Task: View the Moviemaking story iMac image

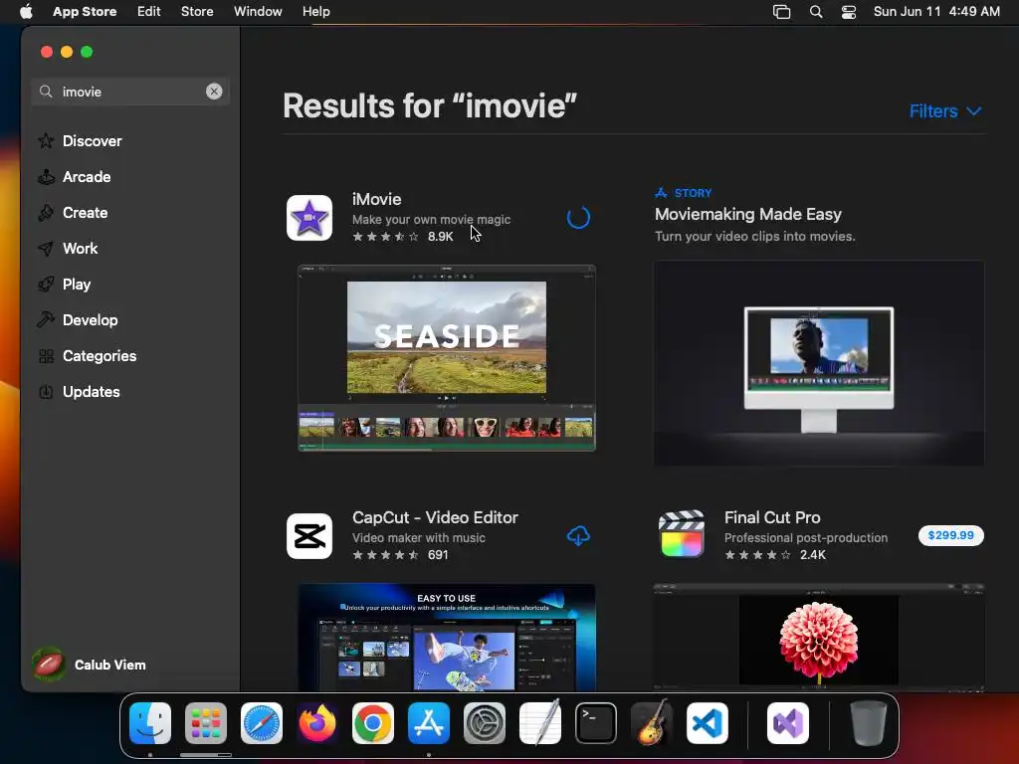Action: point(819,363)
